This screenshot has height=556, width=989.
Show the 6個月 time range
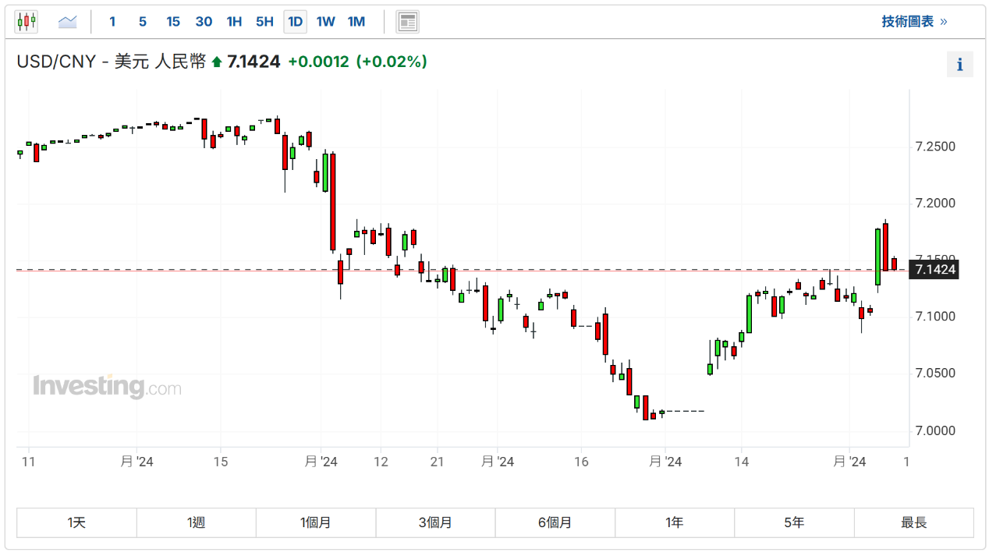coord(555,522)
